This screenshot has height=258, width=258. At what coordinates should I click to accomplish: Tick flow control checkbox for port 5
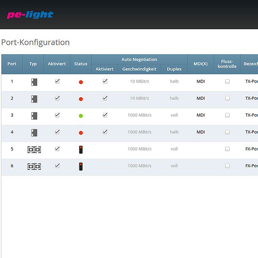(x=227, y=149)
